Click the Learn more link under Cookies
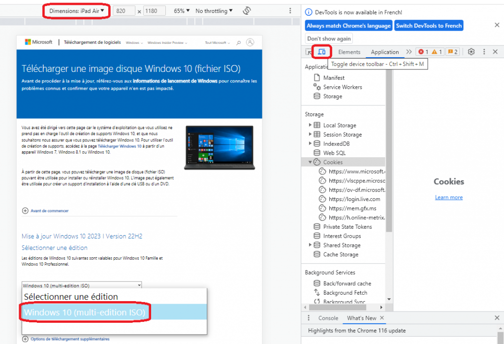504x344 pixels. [x=448, y=197]
